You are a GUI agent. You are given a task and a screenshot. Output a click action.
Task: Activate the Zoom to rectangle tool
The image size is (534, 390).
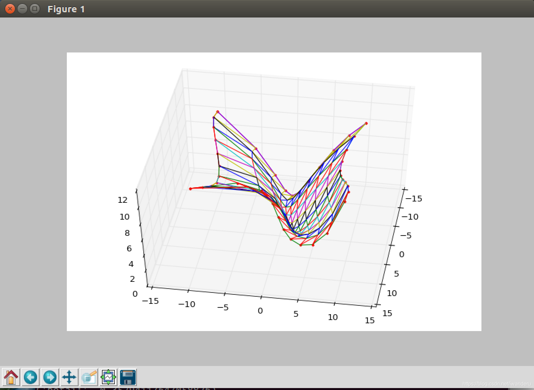pos(89,377)
